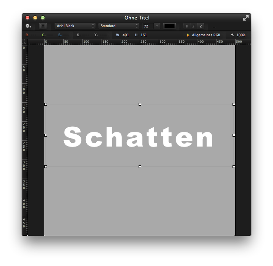Viewport: 273px width, 266px height.
Task: Enter fullscreen with the arrows icon
Action: [x=246, y=18]
